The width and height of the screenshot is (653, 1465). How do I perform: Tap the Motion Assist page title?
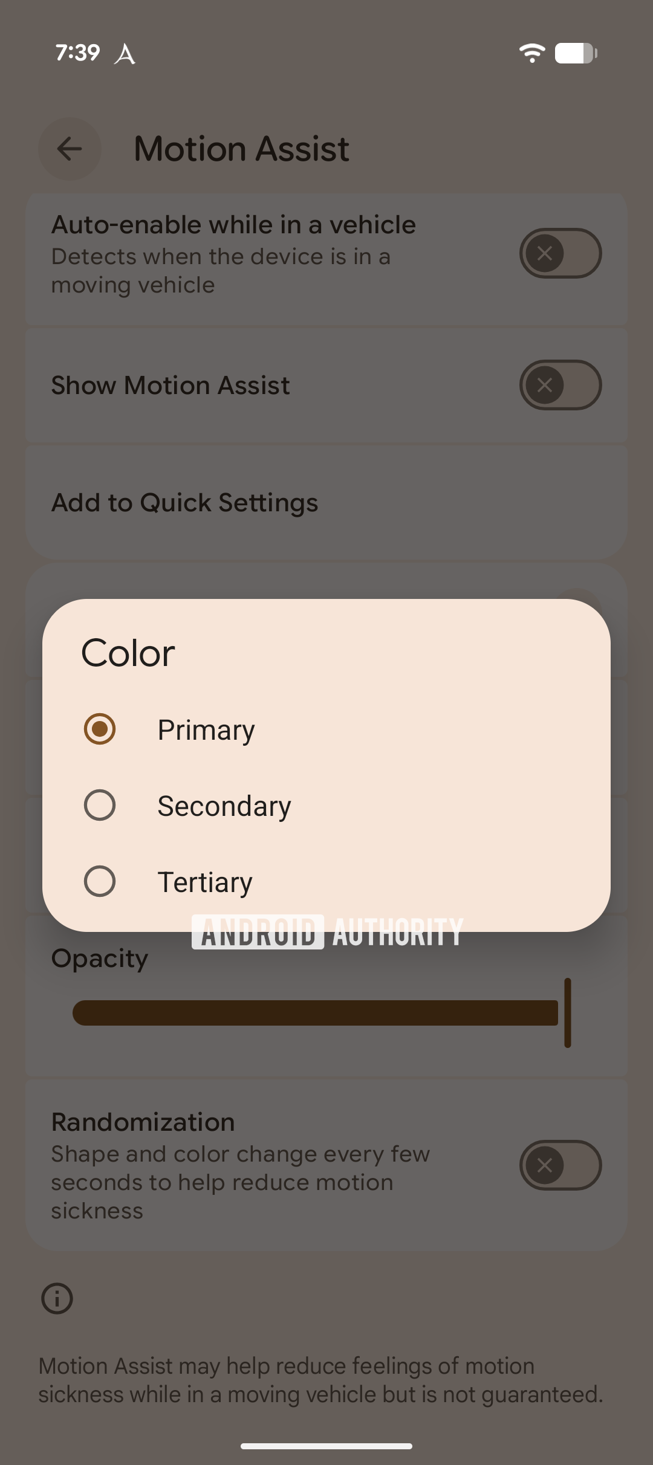click(x=241, y=149)
